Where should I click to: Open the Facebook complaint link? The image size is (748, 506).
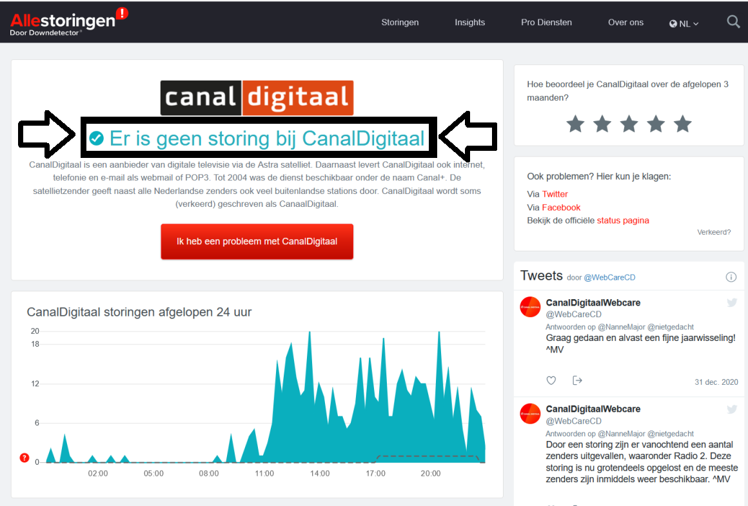click(561, 208)
